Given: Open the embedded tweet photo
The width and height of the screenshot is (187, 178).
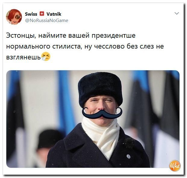Looking at the screenshot, I should click(x=93, y=119).
